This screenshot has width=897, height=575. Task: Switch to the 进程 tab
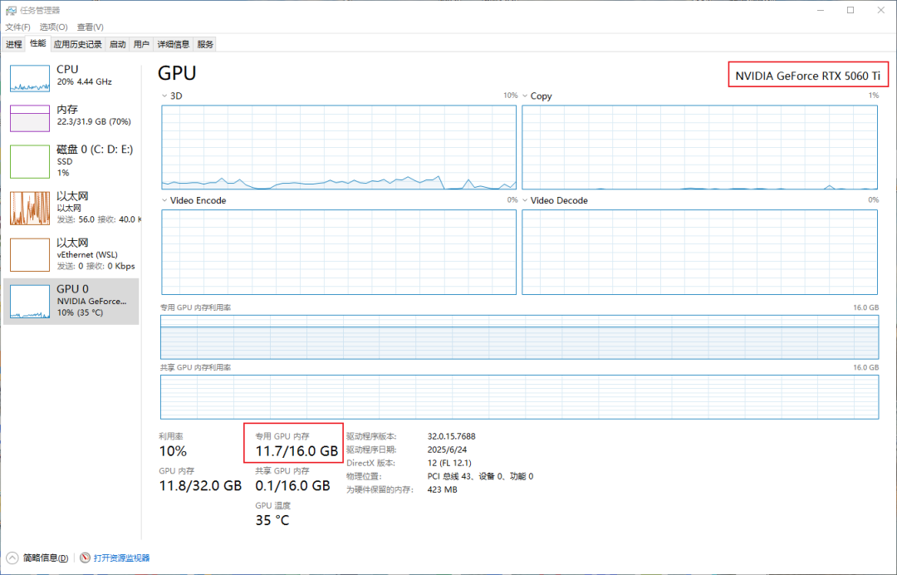coord(13,44)
